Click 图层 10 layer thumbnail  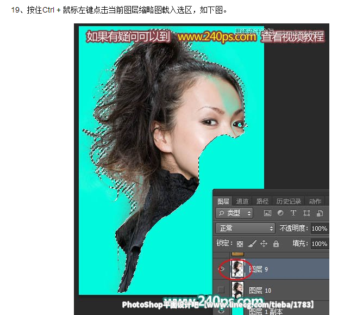point(238,290)
